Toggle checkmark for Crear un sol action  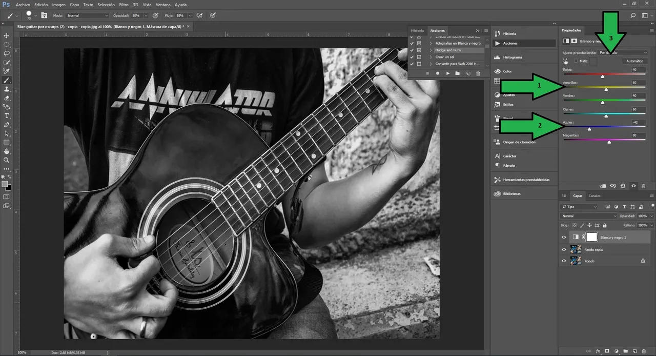click(412, 57)
